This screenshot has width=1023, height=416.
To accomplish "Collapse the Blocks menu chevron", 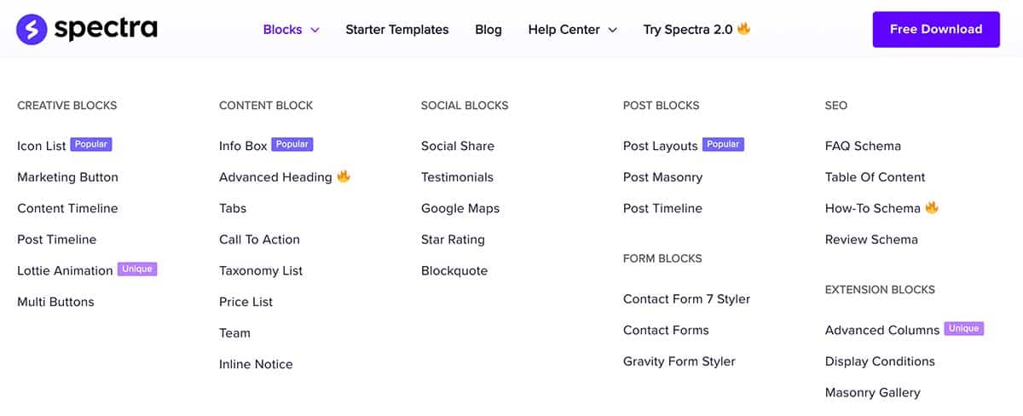I will pos(315,30).
